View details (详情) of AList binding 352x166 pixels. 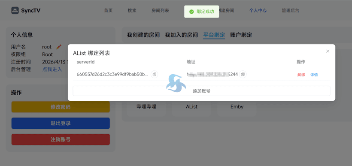[314, 75]
